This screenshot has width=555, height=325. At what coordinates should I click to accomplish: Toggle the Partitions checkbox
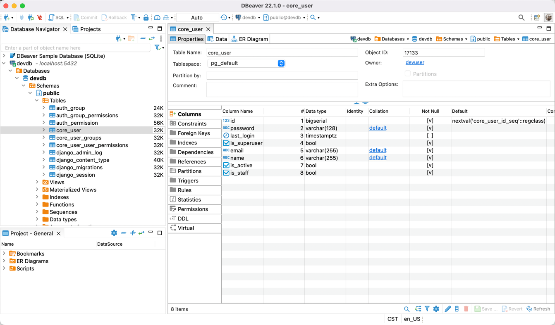point(408,74)
